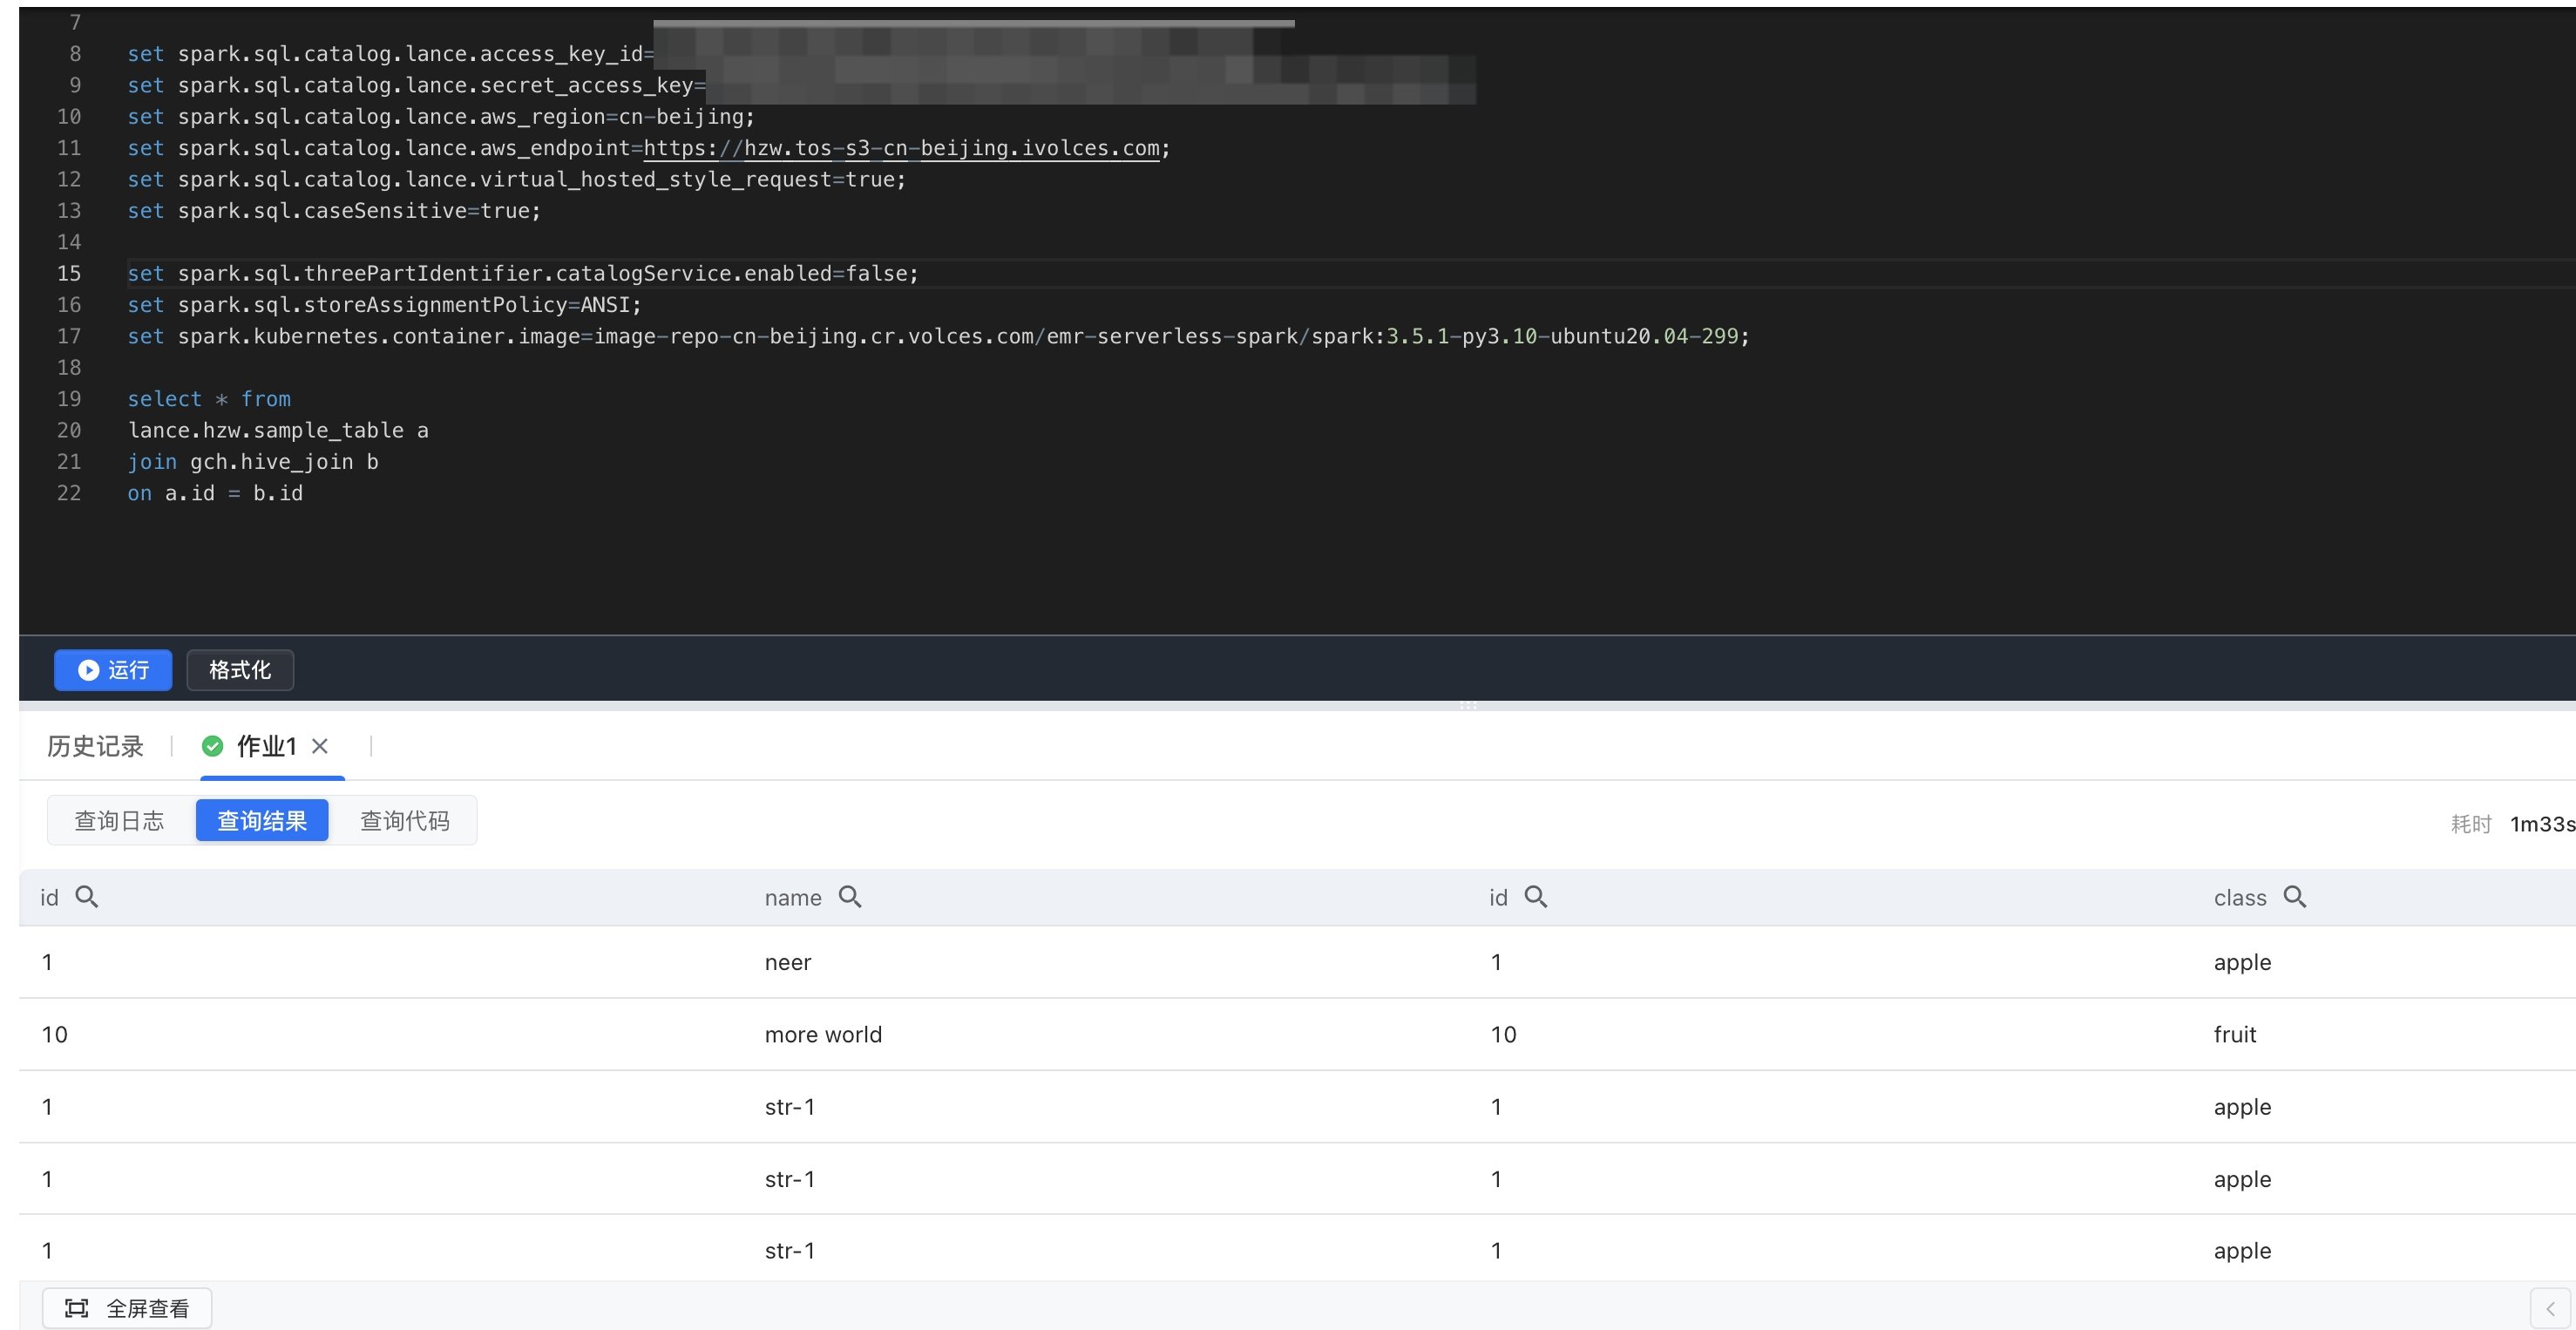Click search icon in second id column
The image size is (2576, 1330).
[x=1536, y=897]
